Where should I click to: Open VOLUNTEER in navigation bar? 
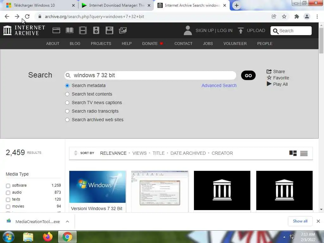click(x=235, y=44)
